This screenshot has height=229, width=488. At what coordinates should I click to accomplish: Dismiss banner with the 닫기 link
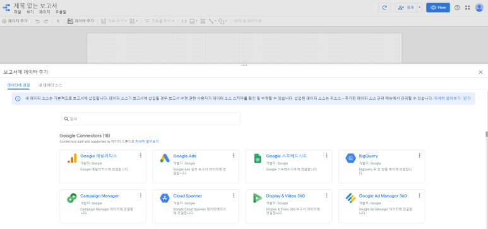click(x=467, y=98)
